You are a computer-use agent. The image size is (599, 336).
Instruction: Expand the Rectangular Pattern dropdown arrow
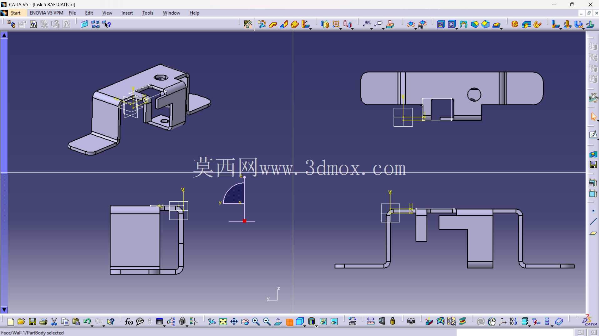point(341,28)
